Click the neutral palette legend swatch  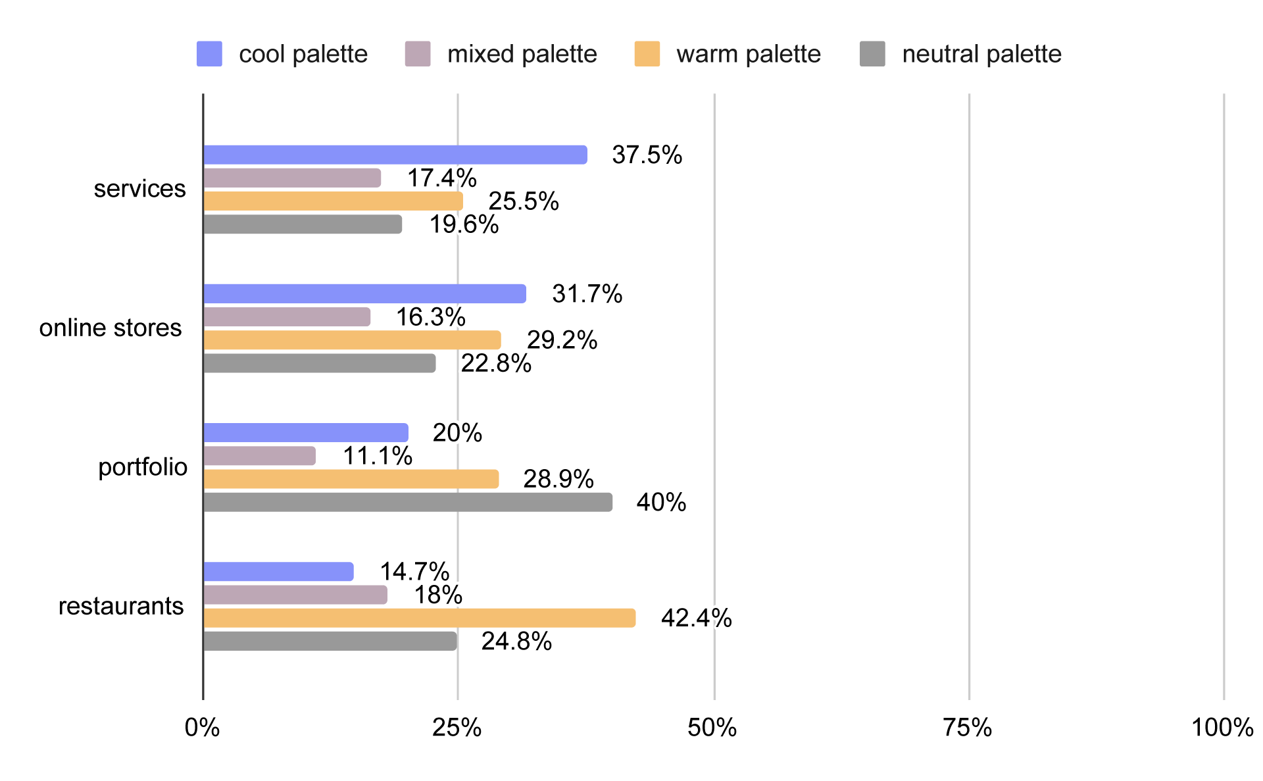tap(872, 54)
